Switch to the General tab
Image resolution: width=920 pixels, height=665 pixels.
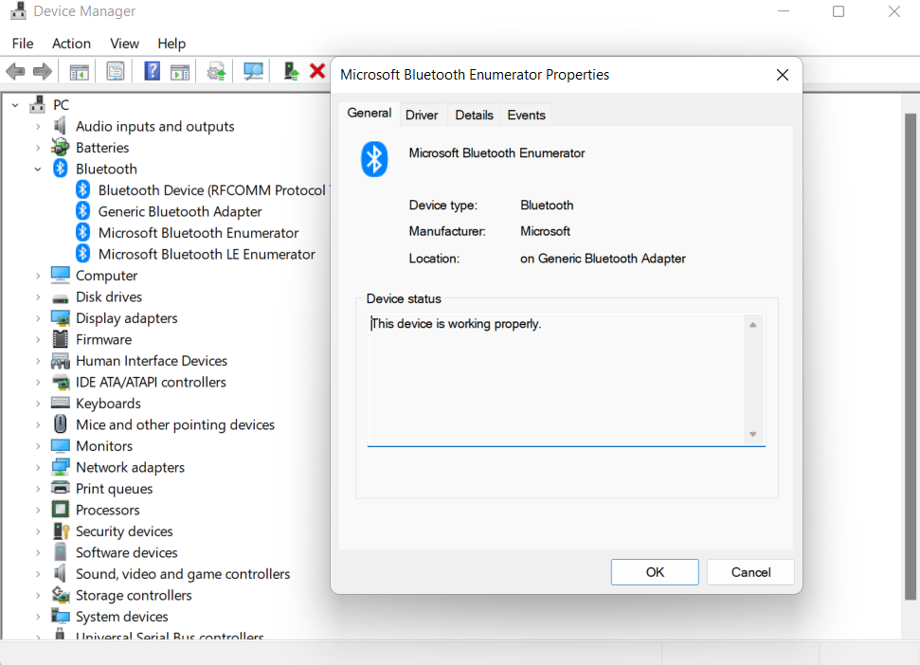(x=370, y=113)
